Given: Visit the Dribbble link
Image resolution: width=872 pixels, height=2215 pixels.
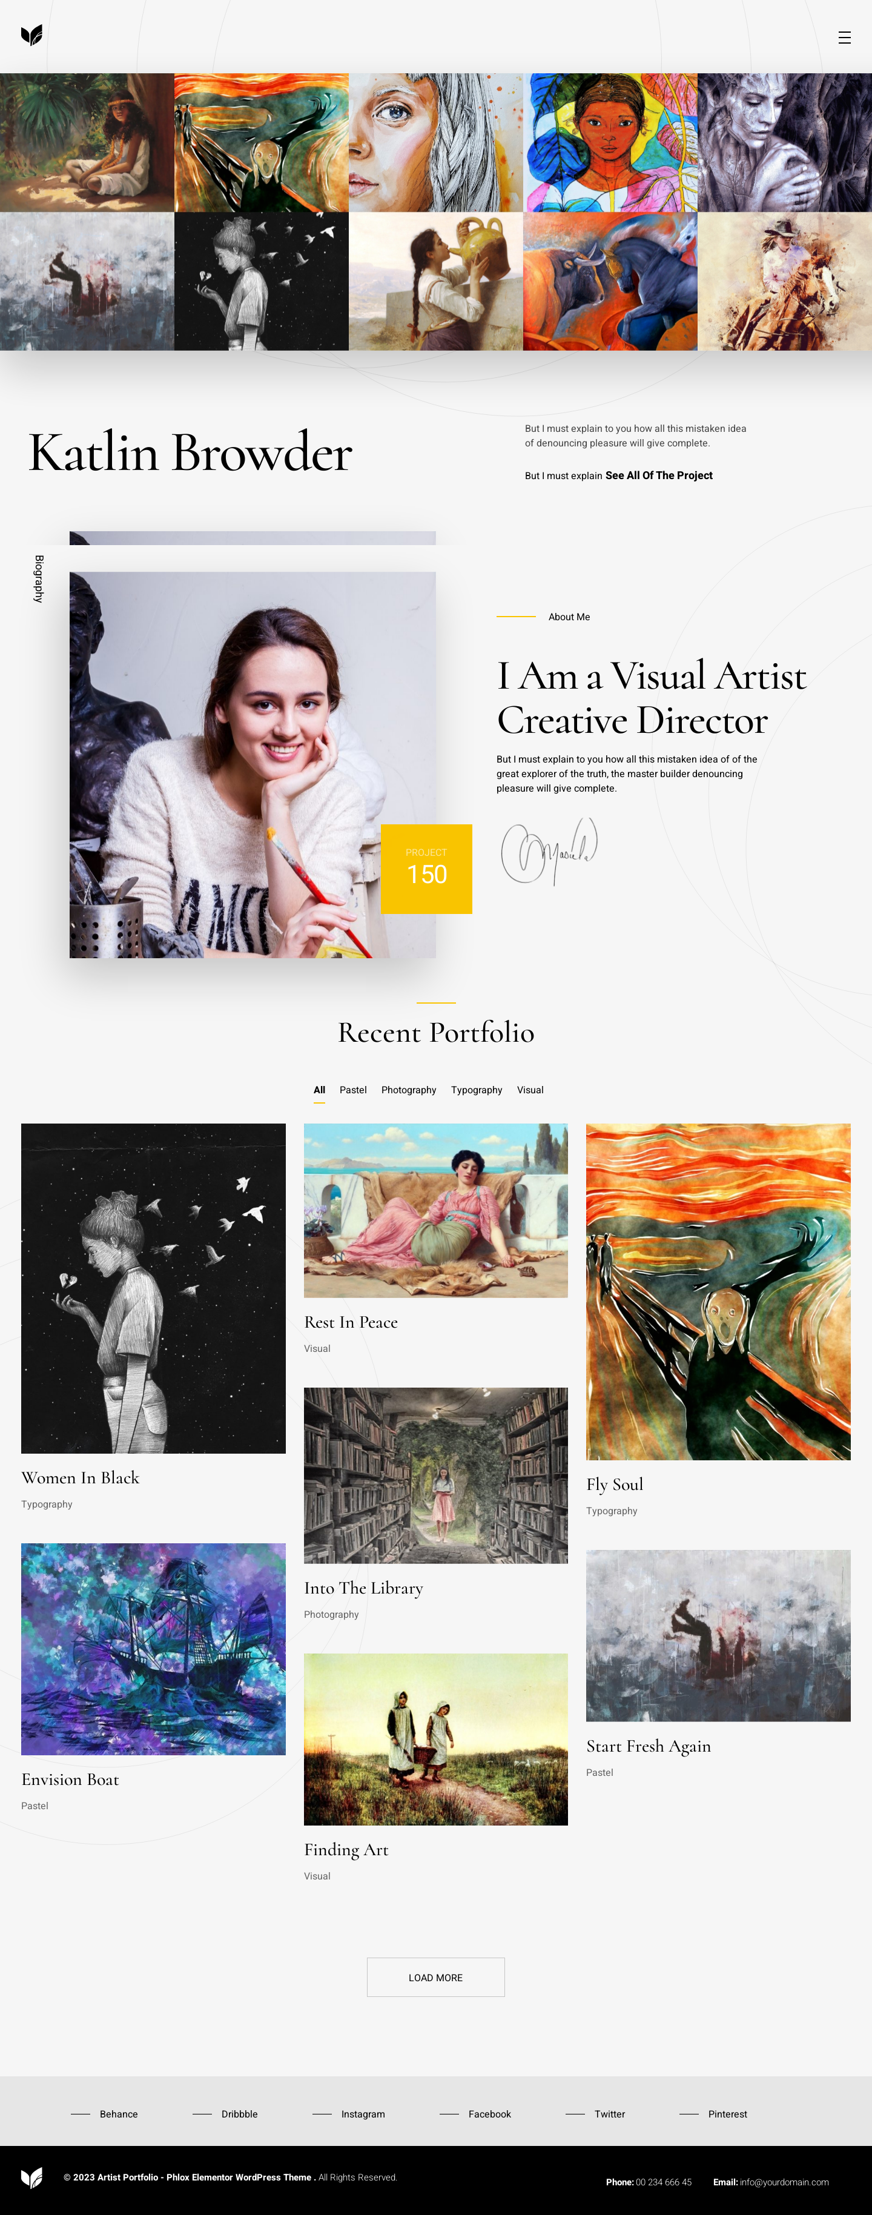Looking at the screenshot, I should 239,2113.
